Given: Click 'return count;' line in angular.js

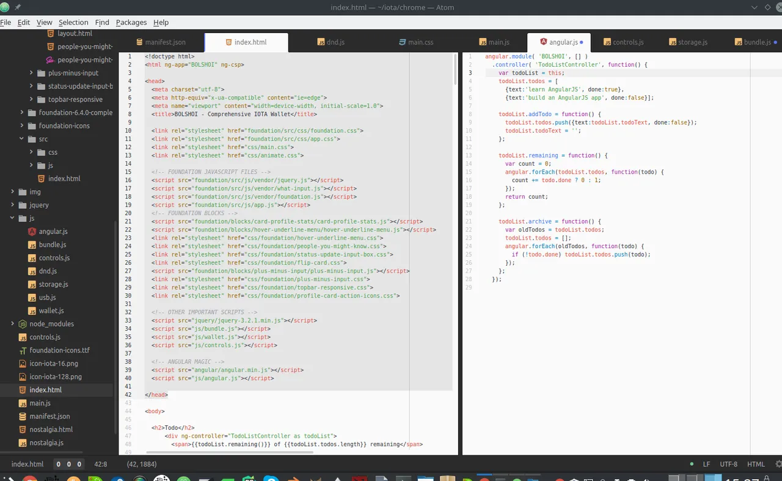Looking at the screenshot, I should click(527, 197).
